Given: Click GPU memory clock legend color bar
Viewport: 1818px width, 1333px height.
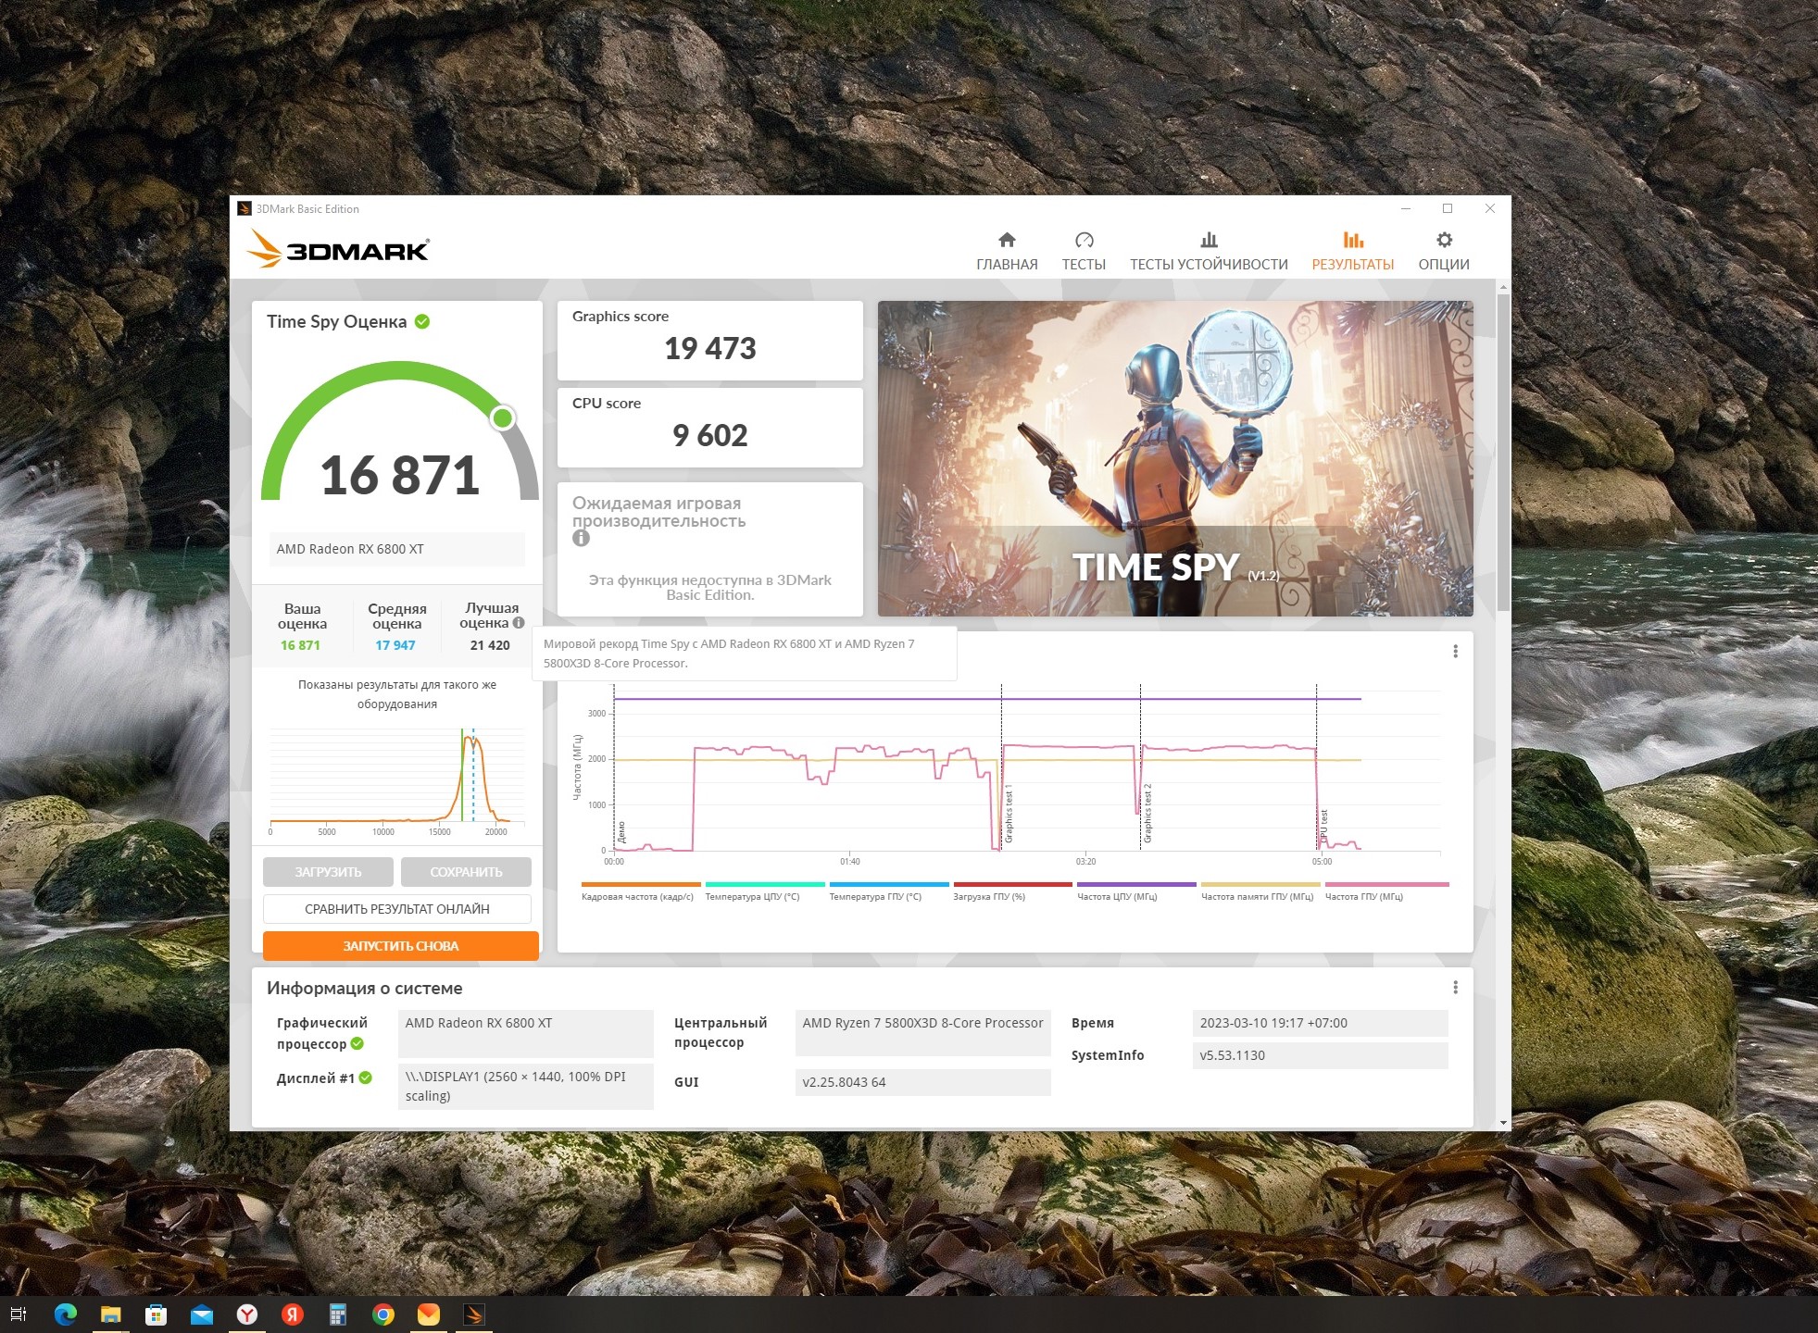Looking at the screenshot, I should [x=1260, y=885].
